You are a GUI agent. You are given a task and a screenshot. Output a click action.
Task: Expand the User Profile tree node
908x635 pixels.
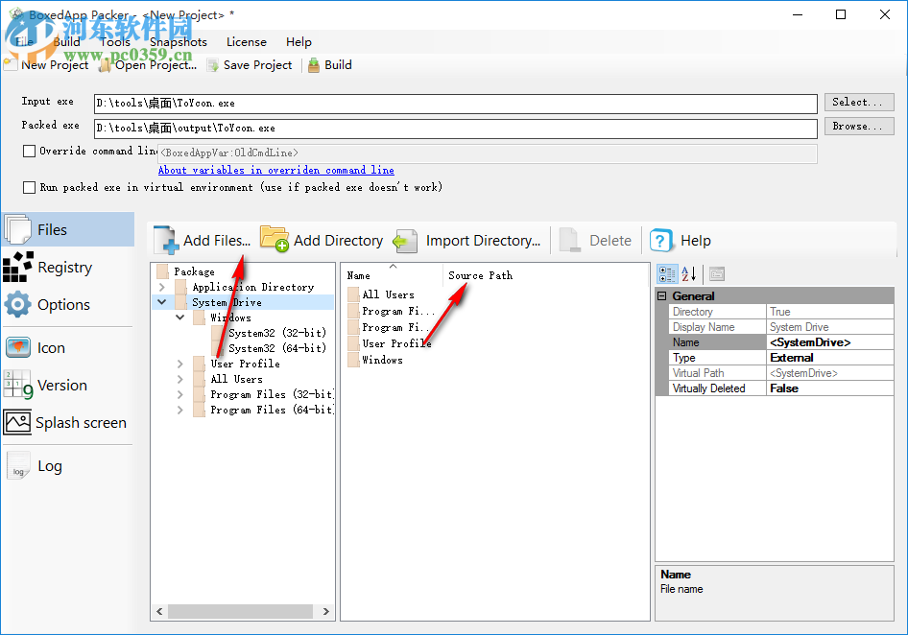[179, 364]
